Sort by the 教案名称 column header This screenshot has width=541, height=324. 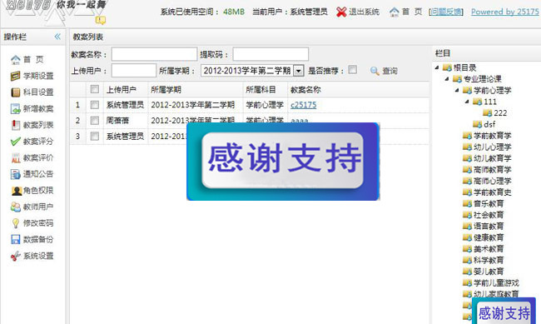359,89
